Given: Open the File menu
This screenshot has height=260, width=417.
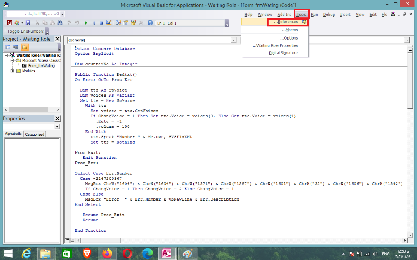Looking at the screenshot, I should [384, 15].
